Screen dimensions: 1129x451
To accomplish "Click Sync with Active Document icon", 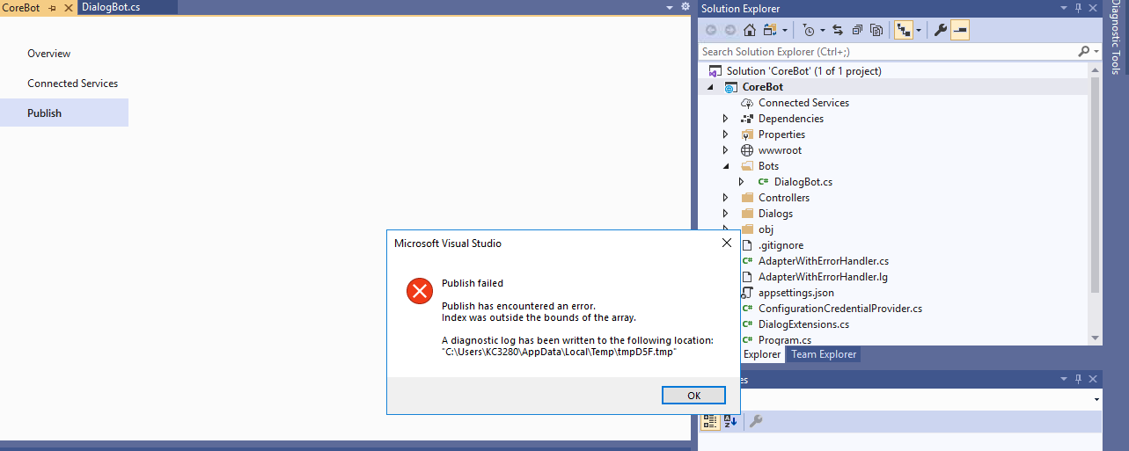I will coord(837,30).
